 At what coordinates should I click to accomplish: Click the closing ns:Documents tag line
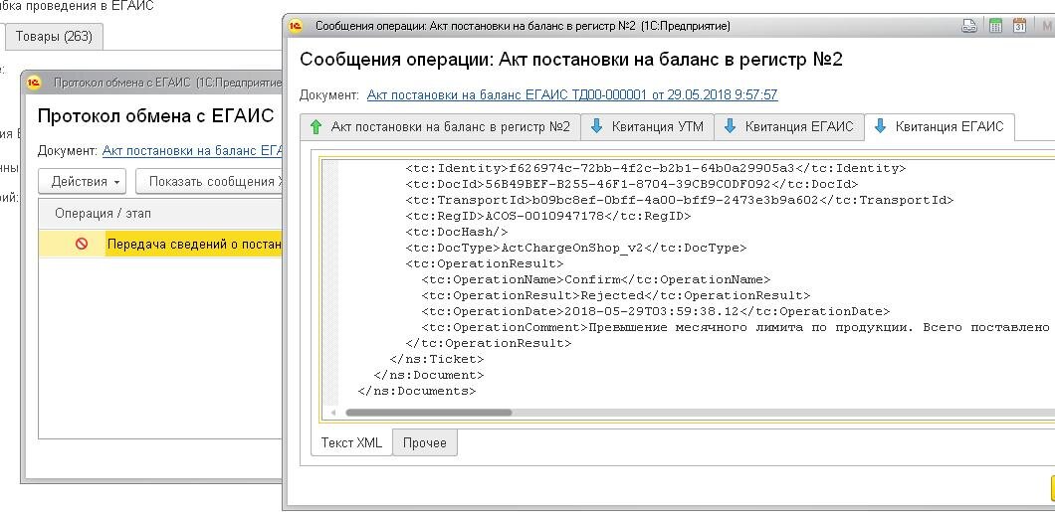(417, 391)
